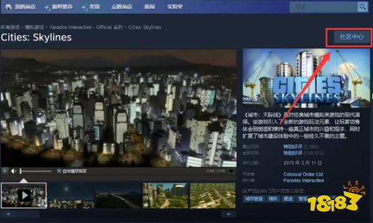The height and width of the screenshot is (223, 373).
Task: Open 实验室 (Labs) tab
Action: [x=175, y=7]
